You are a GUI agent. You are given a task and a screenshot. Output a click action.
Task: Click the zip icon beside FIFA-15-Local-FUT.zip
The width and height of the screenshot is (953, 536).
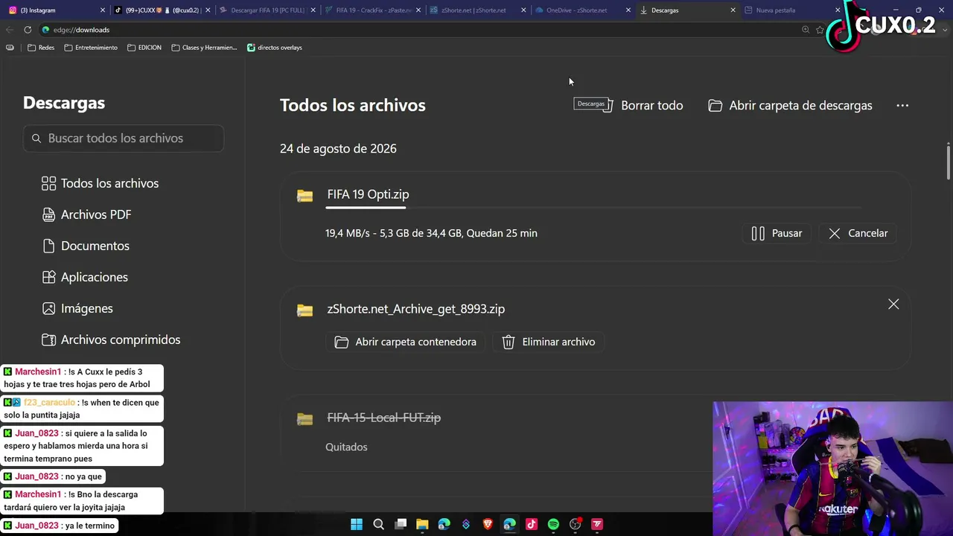(305, 419)
